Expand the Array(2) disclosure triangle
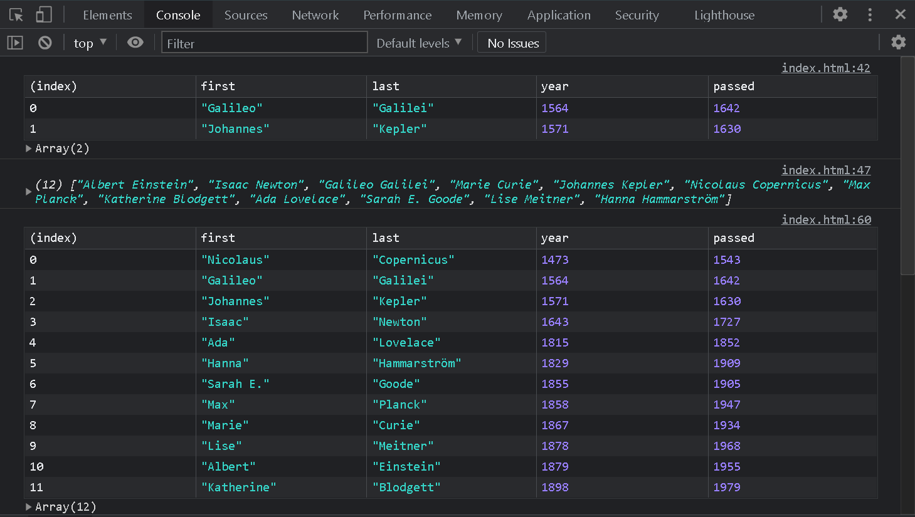Image resolution: width=915 pixels, height=517 pixels. (29, 149)
